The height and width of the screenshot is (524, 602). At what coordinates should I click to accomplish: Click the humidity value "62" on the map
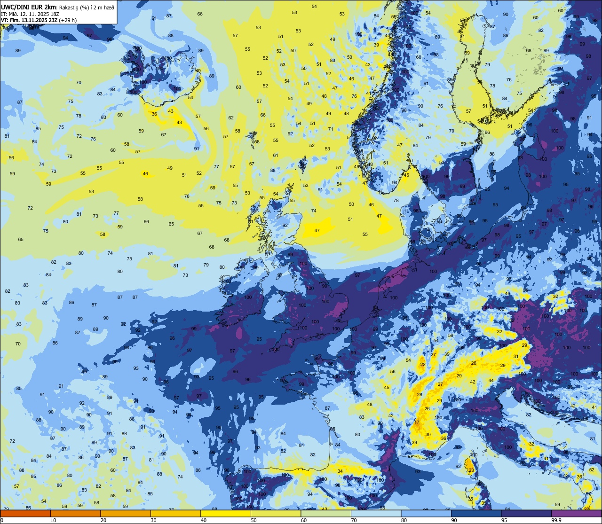[x=231, y=118]
